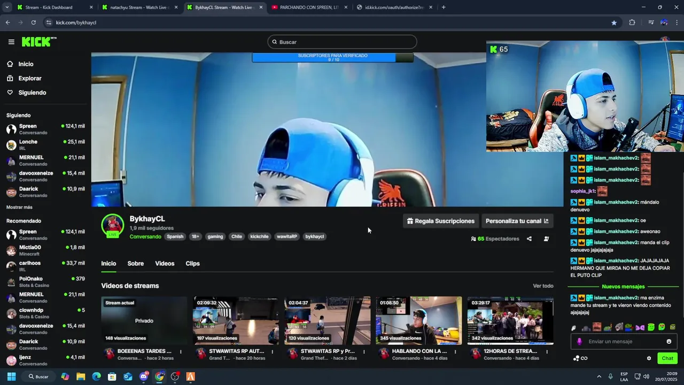
Task: Click the BykhayCL channel avatar
Action: pos(113,225)
